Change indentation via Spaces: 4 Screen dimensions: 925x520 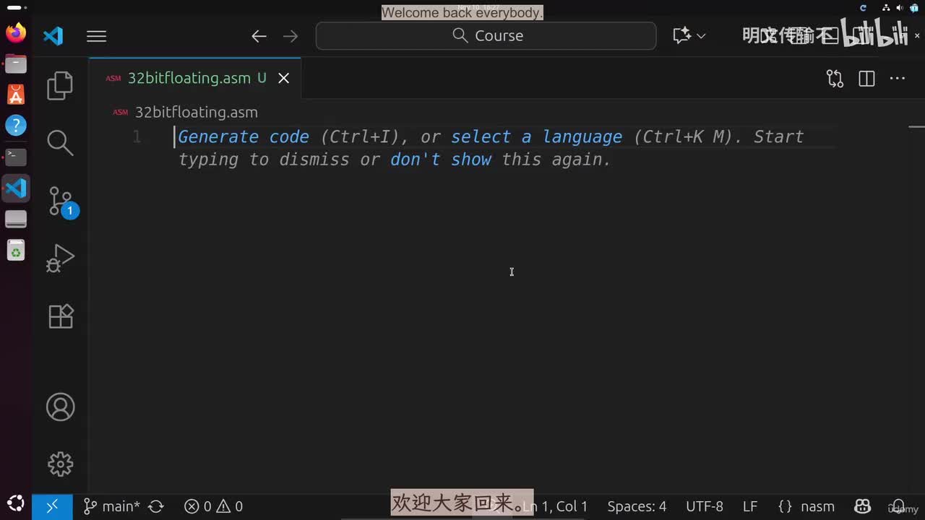637,506
